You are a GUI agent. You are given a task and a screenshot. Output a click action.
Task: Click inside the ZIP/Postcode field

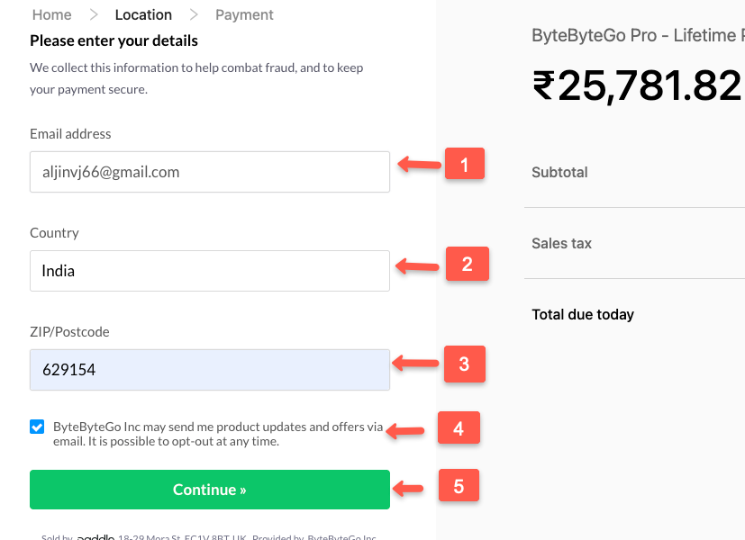[x=209, y=369]
